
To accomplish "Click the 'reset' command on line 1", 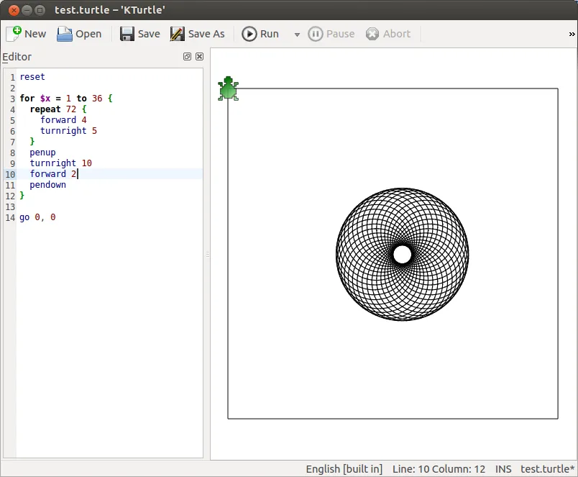I will click(32, 77).
